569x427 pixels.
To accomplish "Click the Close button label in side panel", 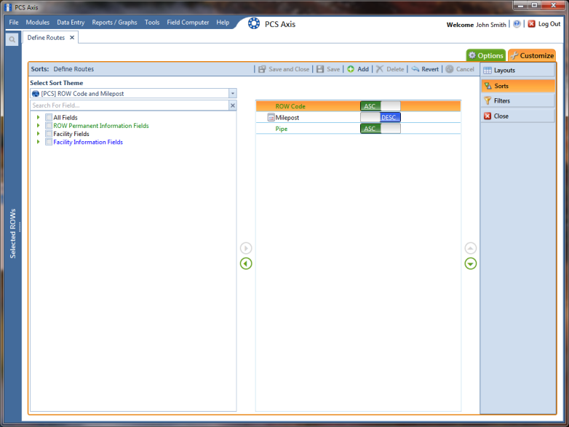I will pos(501,116).
